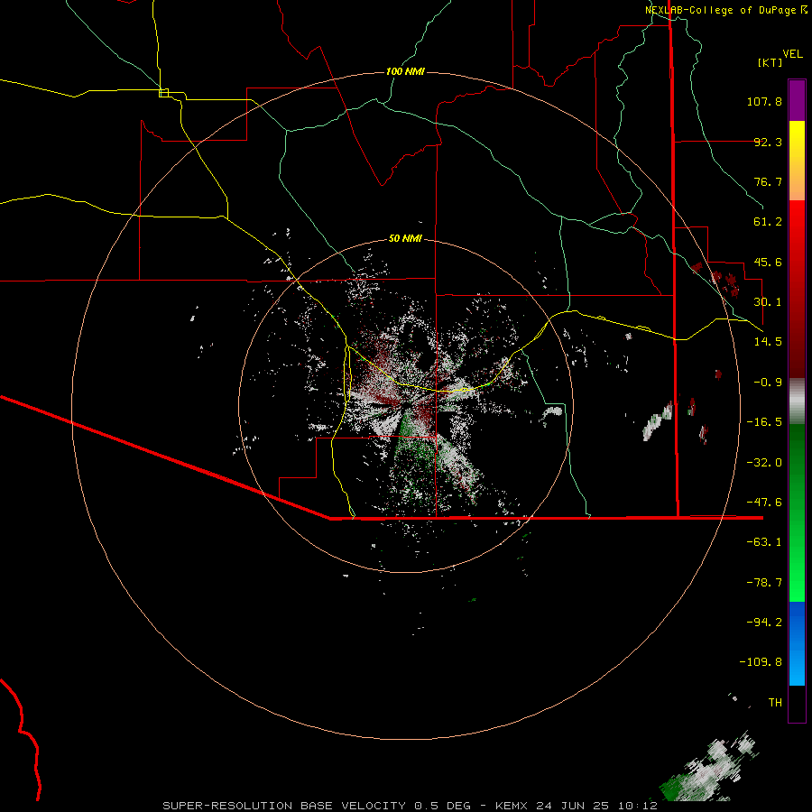Screen dimensions: 812x812
Task: Click the green segment of velocity color bar
Action: [797, 512]
